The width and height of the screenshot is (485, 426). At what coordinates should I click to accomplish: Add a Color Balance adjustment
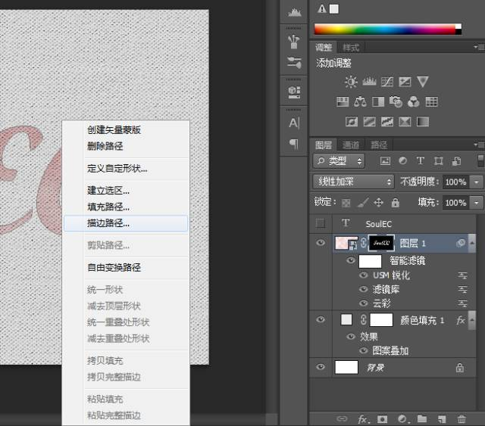point(360,101)
